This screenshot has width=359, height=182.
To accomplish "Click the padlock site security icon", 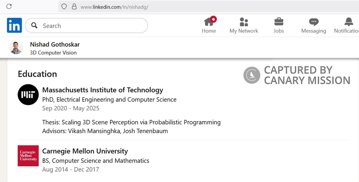I will tap(74, 6).
